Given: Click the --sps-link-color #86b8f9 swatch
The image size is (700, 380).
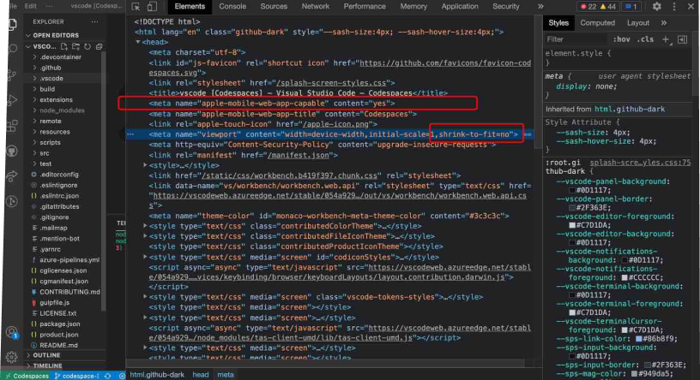Looking at the screenshot, I should pos(639,339).
